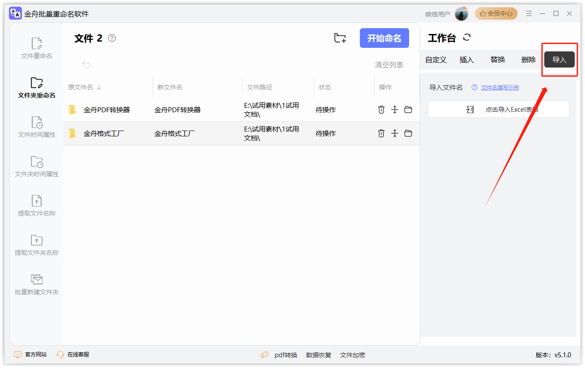Open 批量新建文件夹 sidebar item
The height and width of the screenshot is (368, 585).
click(37, 284)
